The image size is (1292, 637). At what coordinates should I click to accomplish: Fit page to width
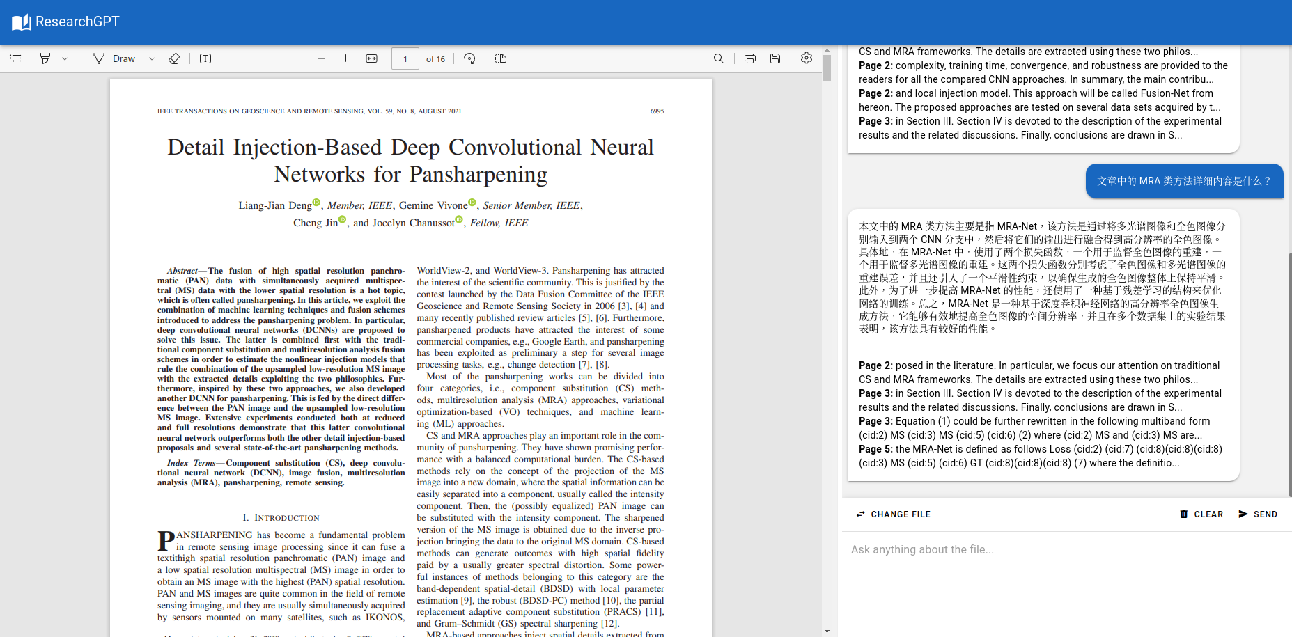pos(371,58)
